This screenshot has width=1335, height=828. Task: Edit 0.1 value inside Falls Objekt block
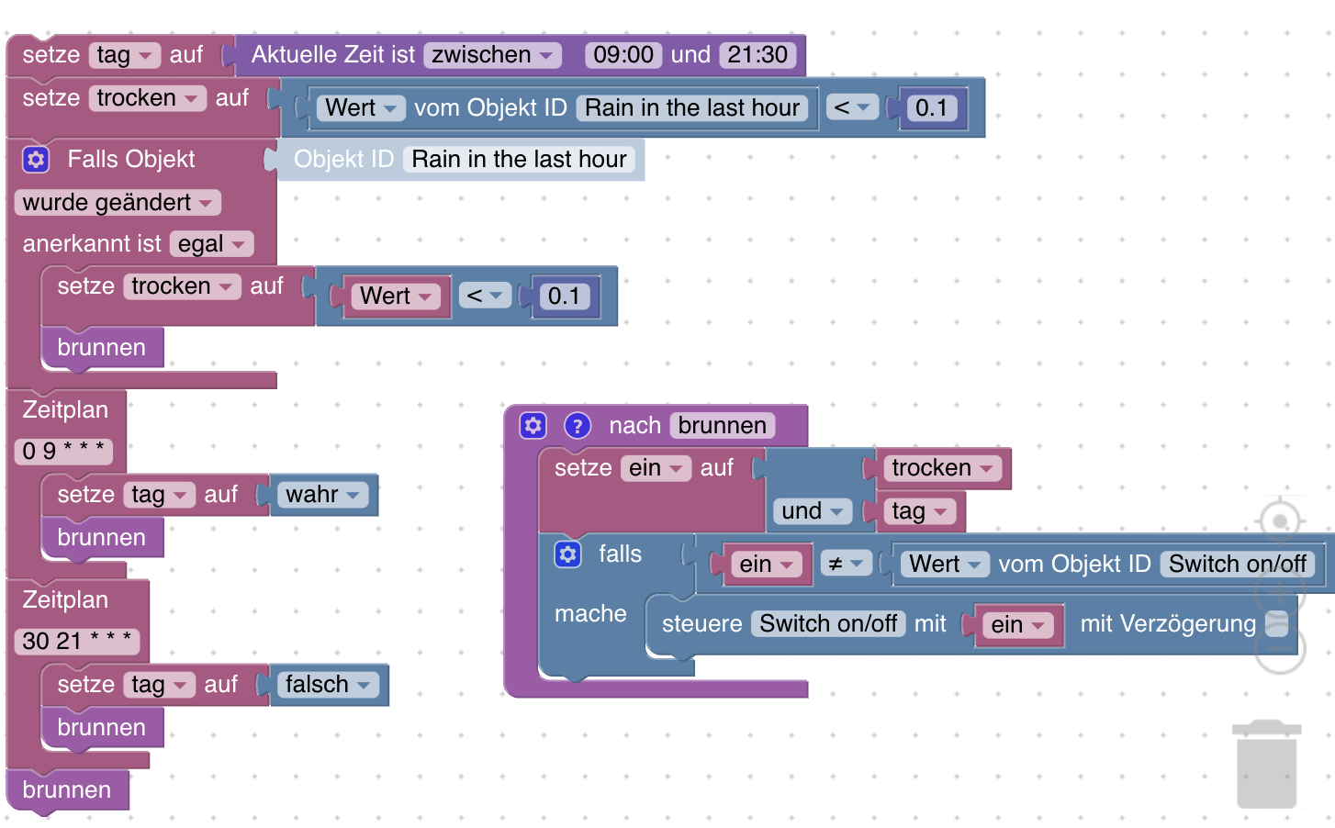tap(564, 297)
